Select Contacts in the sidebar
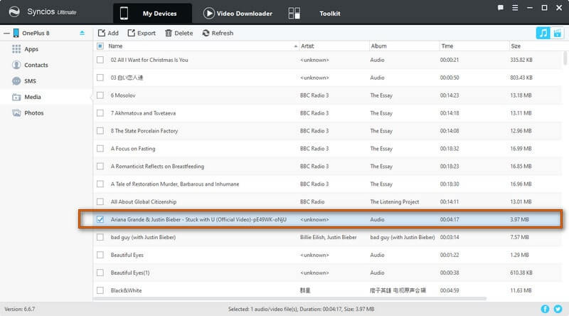The image size is (569, 316). (x=46, y=65)
